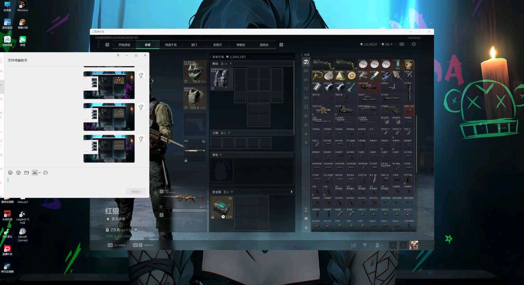Click the 转移全部 button
The height and width of the screenshot is (285, 524).
(143, 245)
